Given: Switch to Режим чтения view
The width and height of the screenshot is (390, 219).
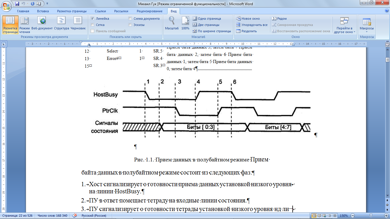Looking at the screenshot, I should coord(25,25).
